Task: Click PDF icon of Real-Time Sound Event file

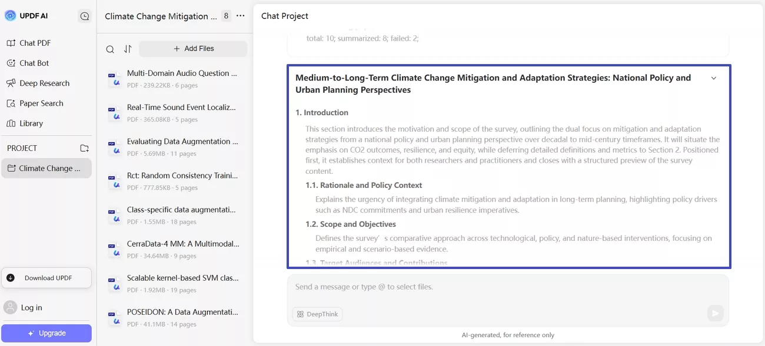Action: (x=114, y=113)
